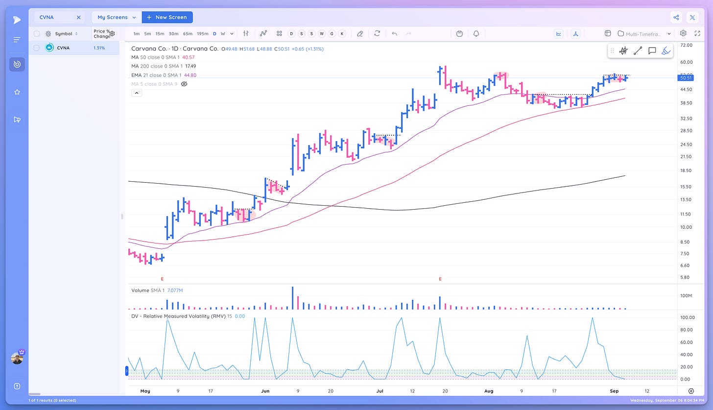Click the alerts bell icon
The image size is (713, 410).
tap(475, 33)
